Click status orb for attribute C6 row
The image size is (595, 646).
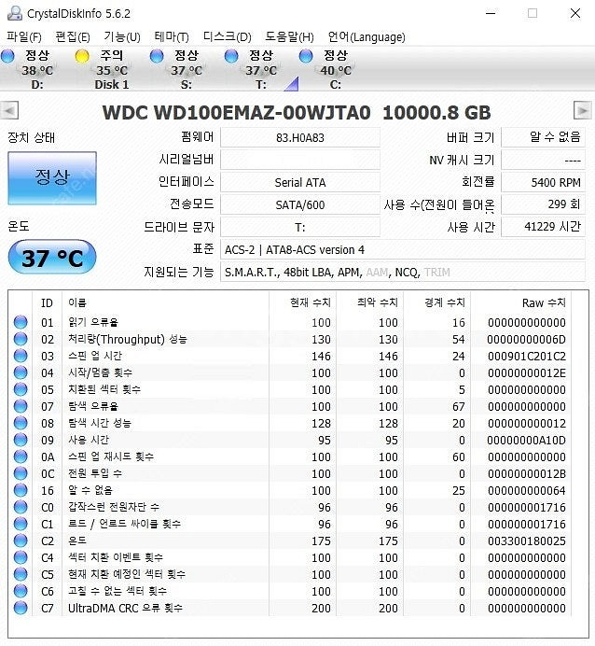(x=21, y=591)
